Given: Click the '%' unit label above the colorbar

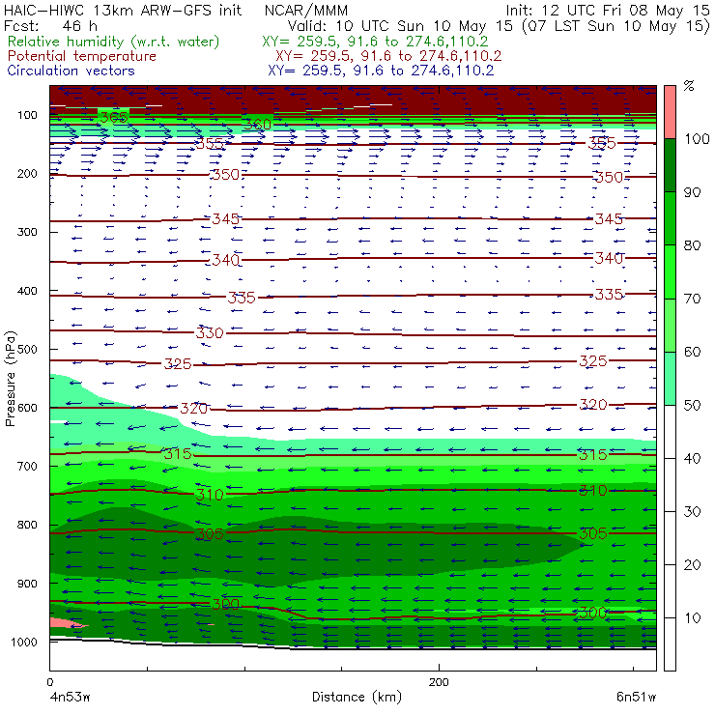Looking at the screenshot, I should (x=689, y=86).
